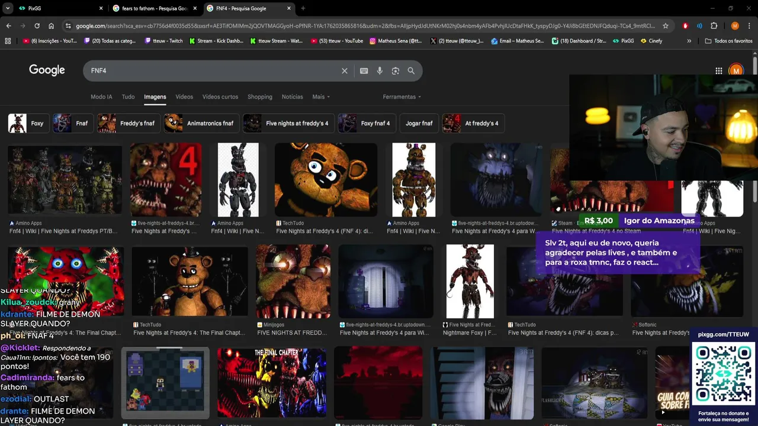The height and width of the screenshot is (426, 758).
Task: Open the Golden Freddy close-up TechTudo image
Action: 326,180
